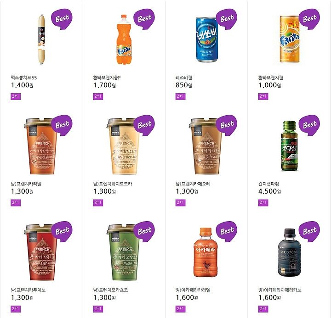The image size is (331, 318).
Task: Click the orange 아카페라 caramel bottle image
Action: [205, 252]
